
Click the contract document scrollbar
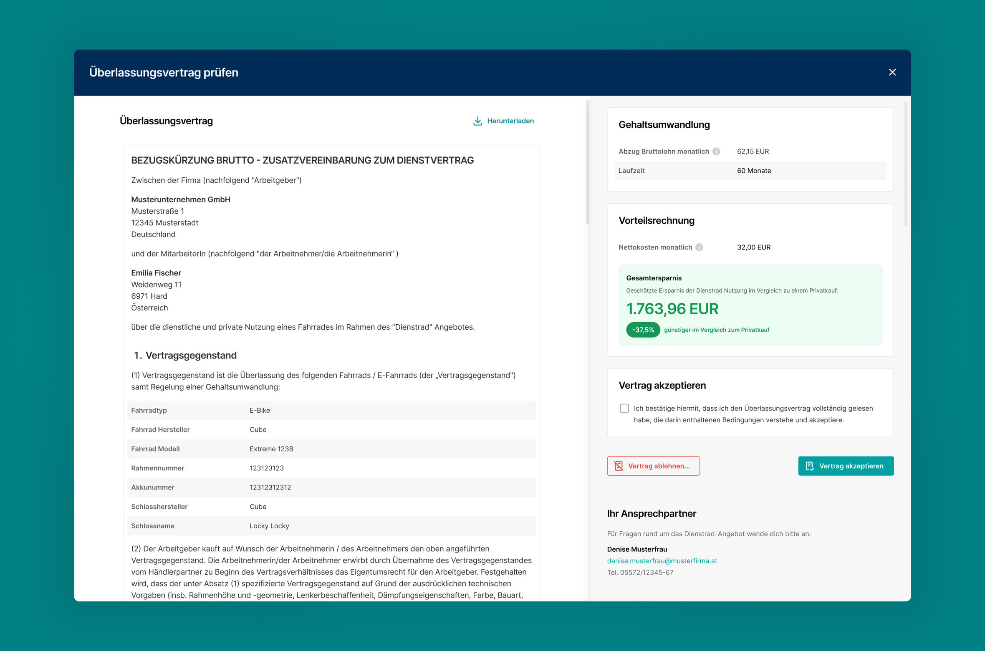[x=587, y=161]
